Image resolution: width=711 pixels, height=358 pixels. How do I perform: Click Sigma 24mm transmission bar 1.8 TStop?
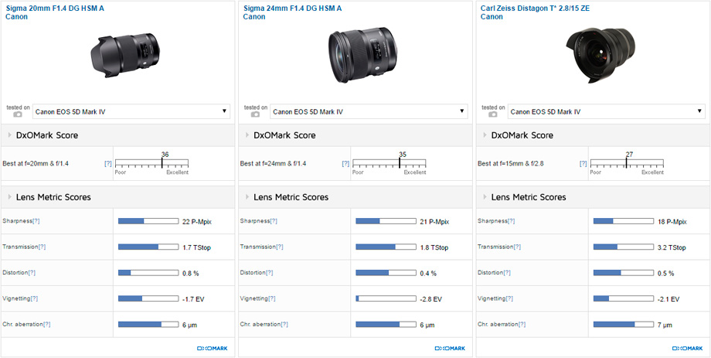[x=386, y=247]
